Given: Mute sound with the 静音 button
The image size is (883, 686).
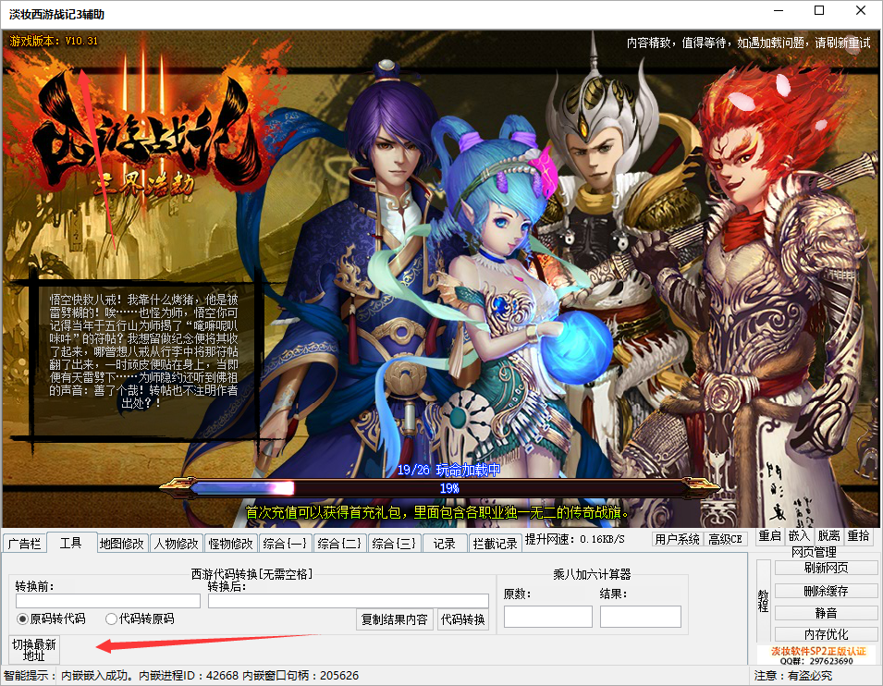Looking at the screenshot, I should tap(826, 613).
